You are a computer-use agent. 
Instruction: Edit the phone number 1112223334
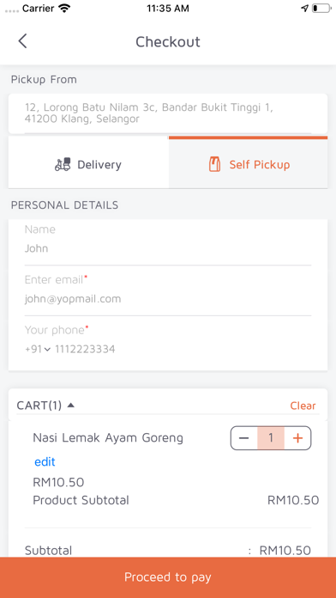(x=85, y=349)
